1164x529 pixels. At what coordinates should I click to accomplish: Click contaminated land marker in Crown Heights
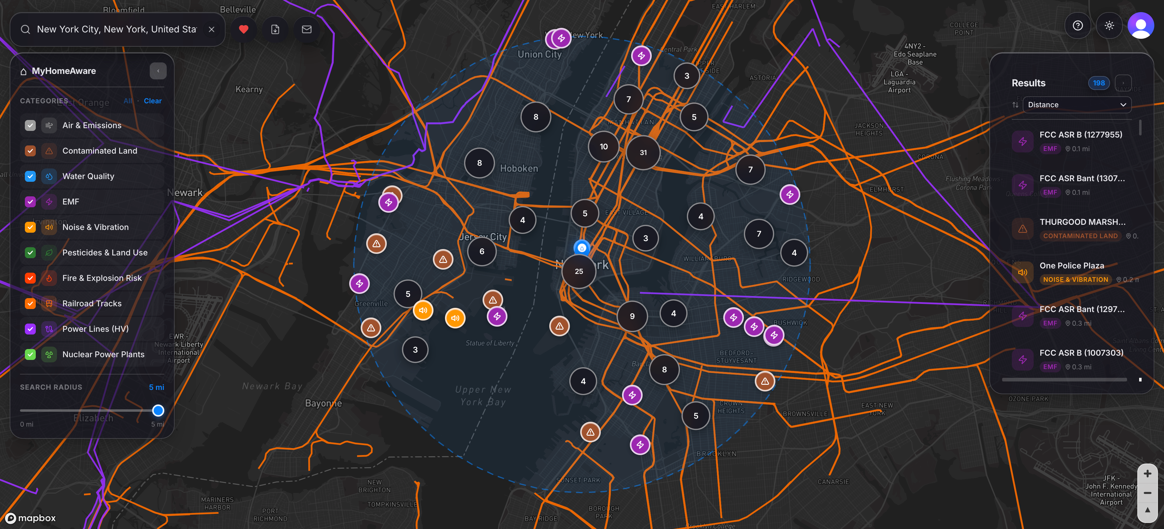point(765,382)
